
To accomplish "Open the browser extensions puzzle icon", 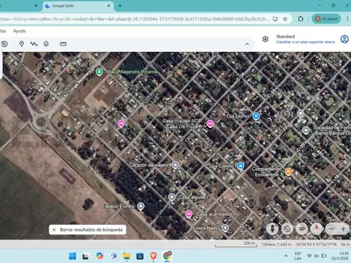I will (301, 19).
